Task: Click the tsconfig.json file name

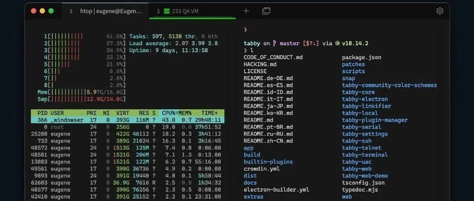Action: point(363,183)
